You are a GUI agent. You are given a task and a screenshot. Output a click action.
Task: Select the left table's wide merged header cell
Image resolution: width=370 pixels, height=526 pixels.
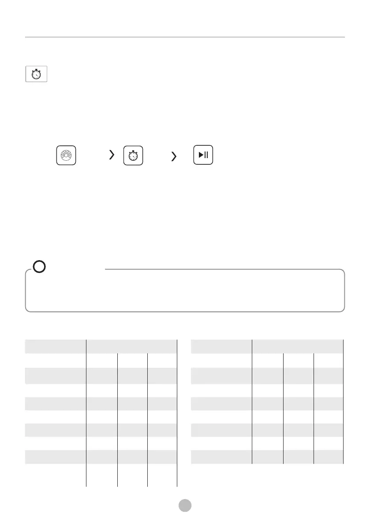tap(131, 346)
